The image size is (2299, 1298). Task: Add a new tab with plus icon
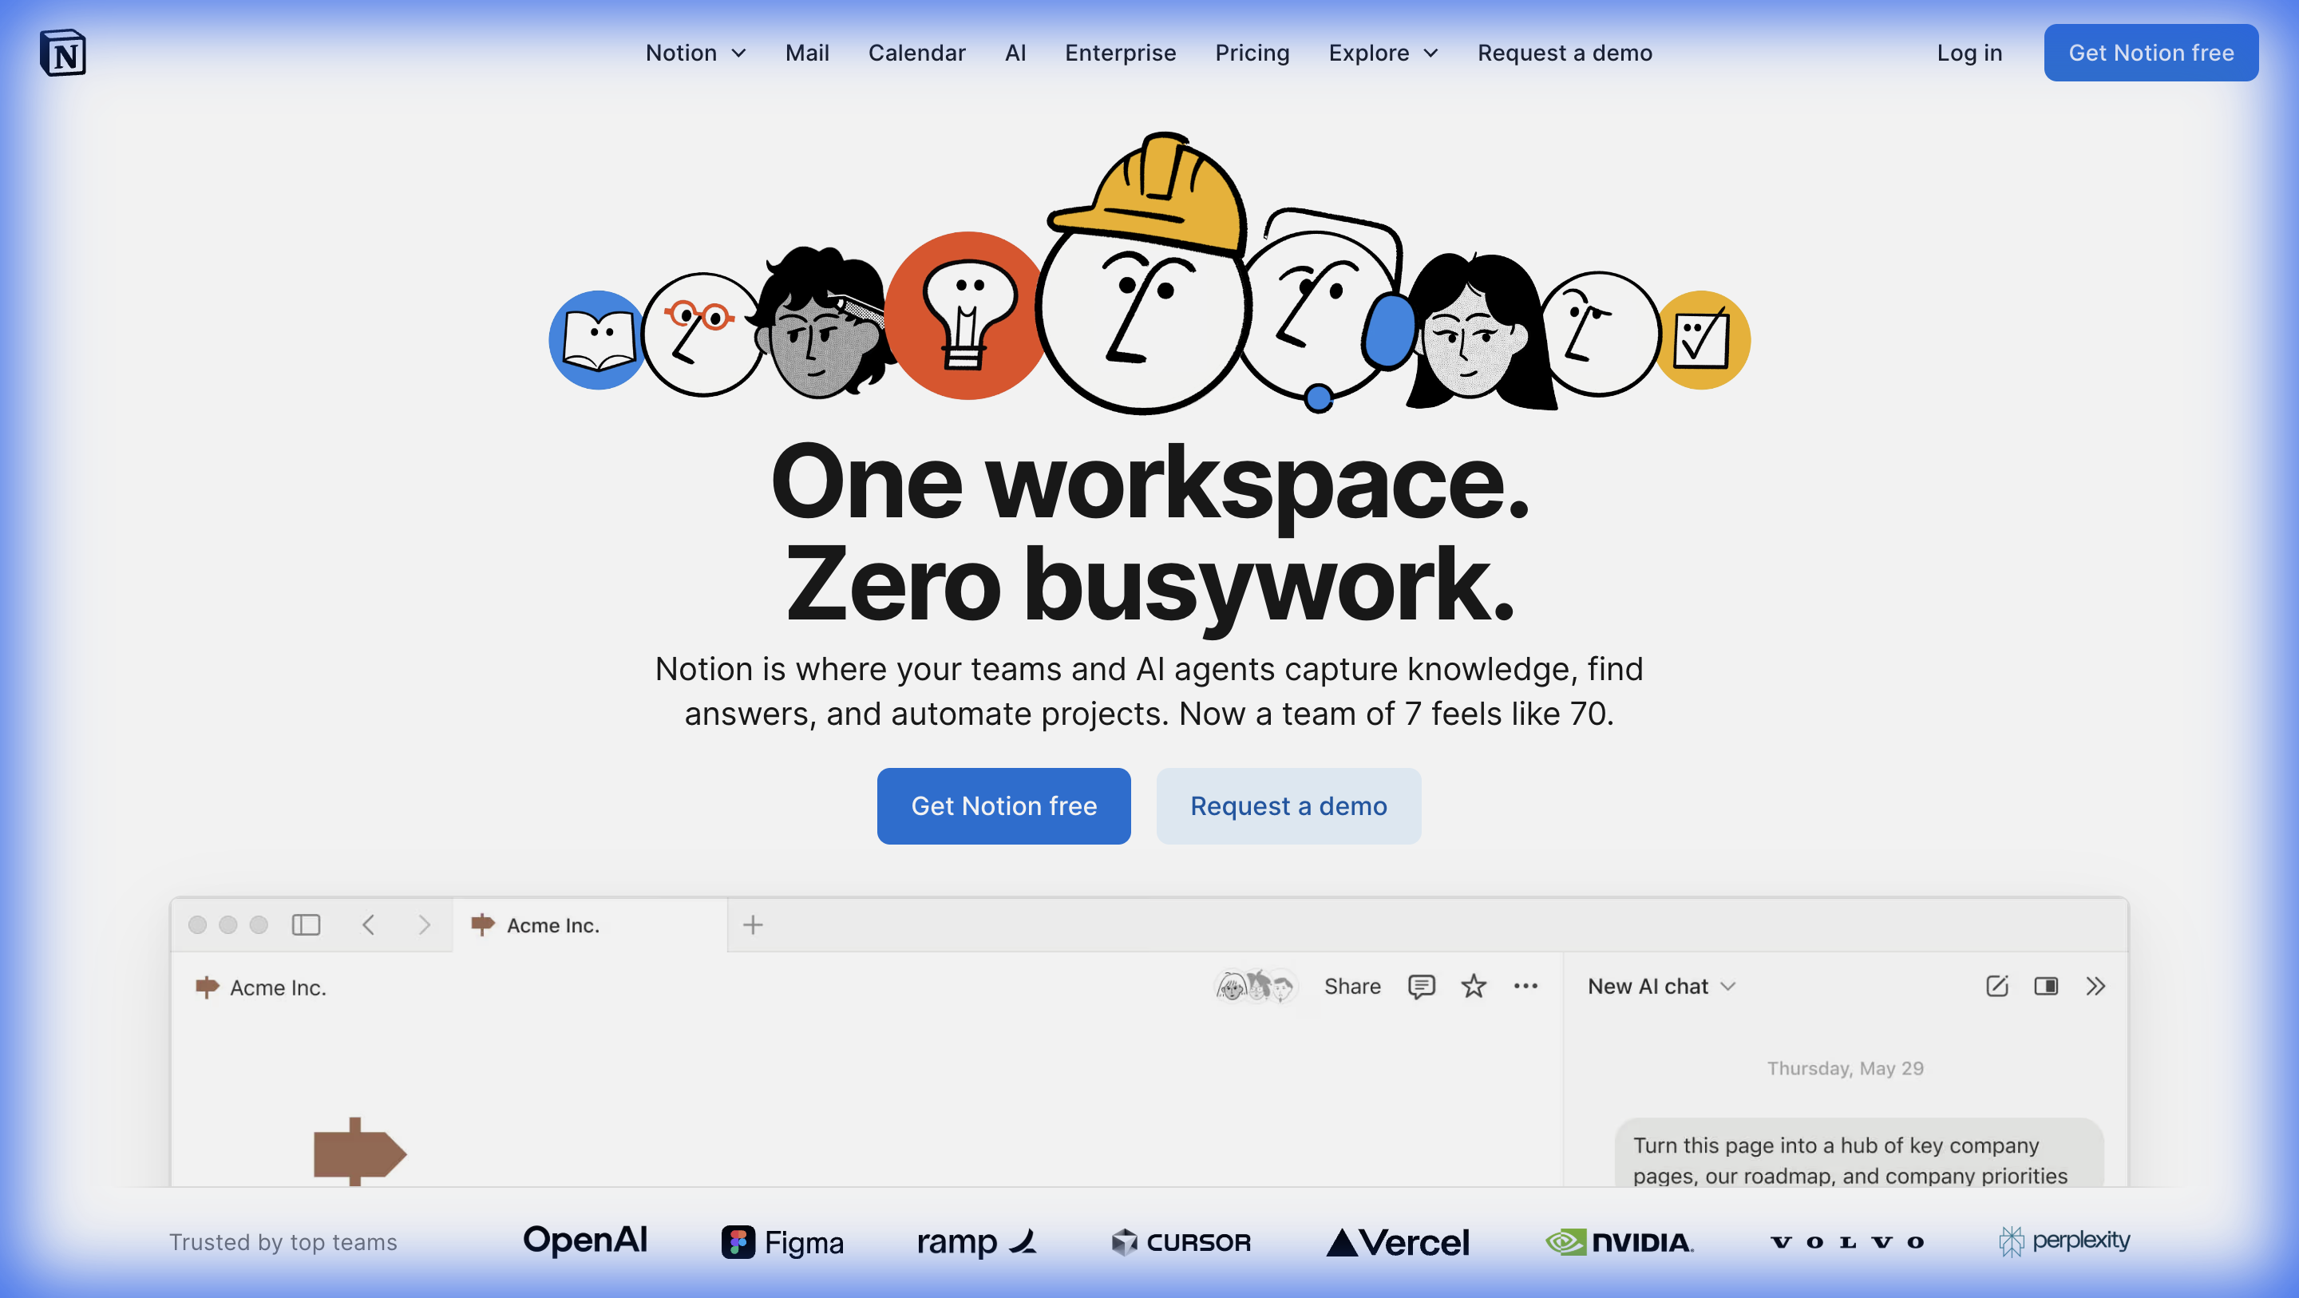pos(752,925)
